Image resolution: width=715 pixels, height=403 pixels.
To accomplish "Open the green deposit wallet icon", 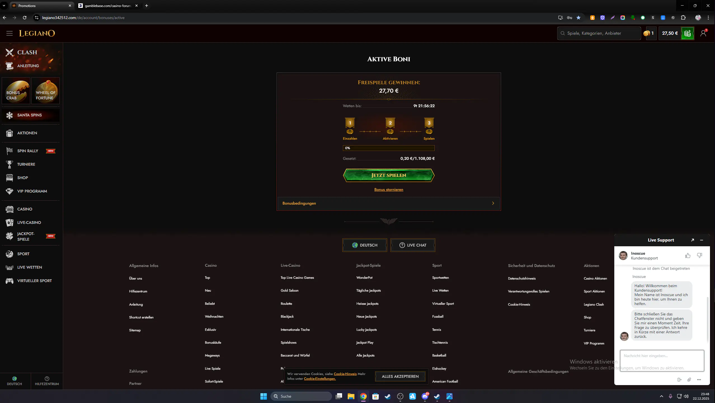I will pyautogui.click(x=688, y=33).
